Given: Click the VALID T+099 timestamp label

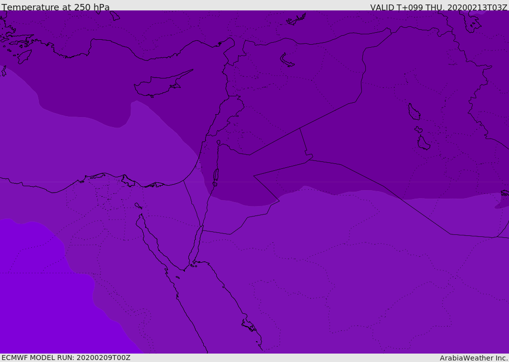Looking at the screenshot, I should pyautogui.click(x=438, y=7).
